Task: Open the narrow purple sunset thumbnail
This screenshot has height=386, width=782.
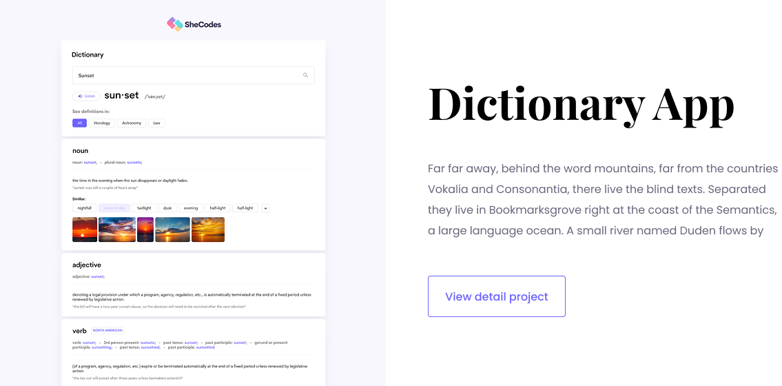Action: click(145, 230)
